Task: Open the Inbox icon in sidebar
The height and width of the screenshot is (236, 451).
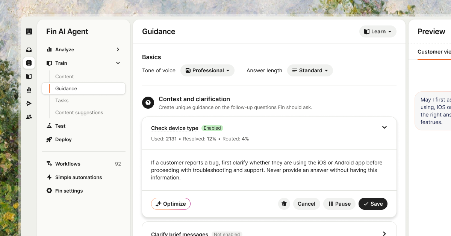Action: pos(29,49)
